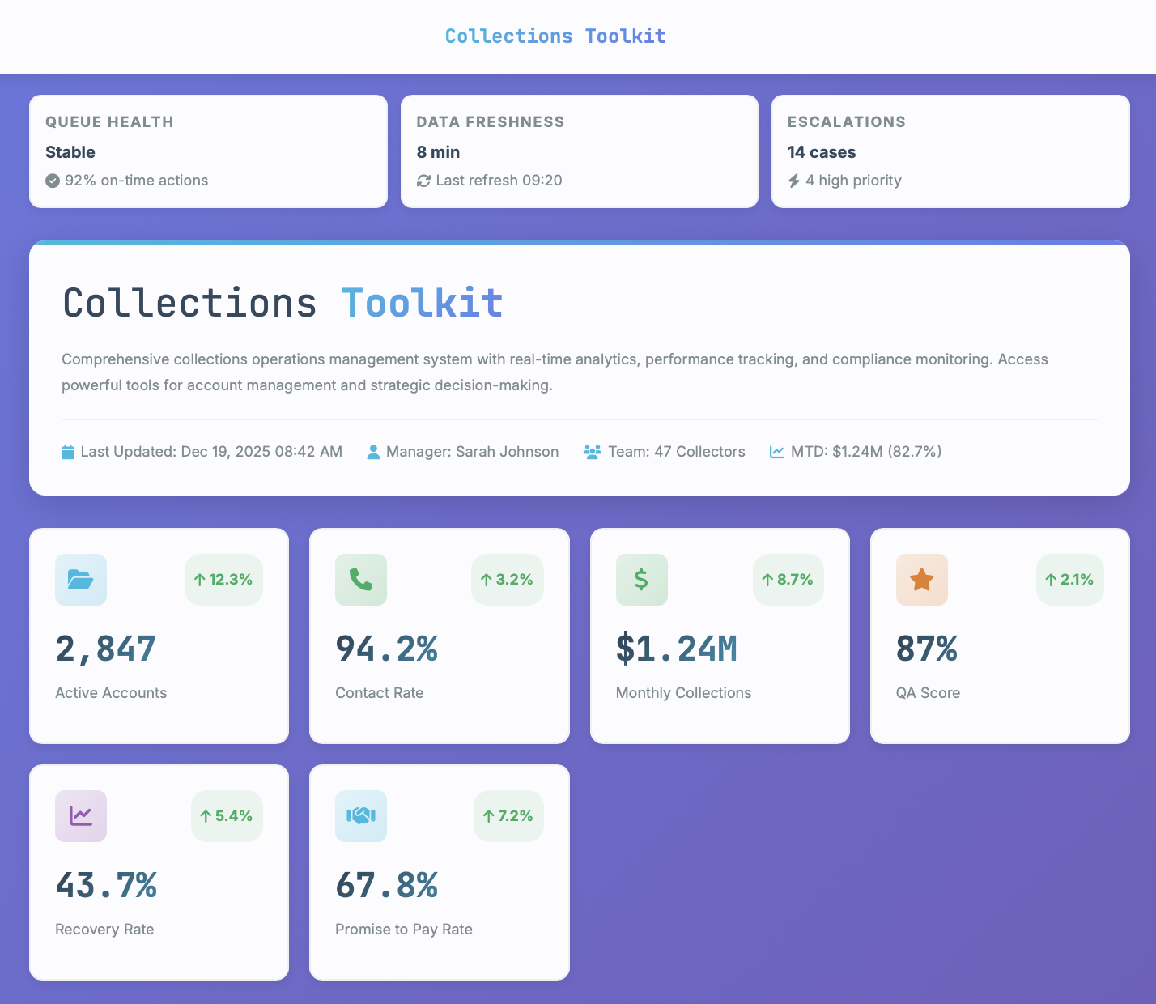Click the Monthly Collections dollar icon
Viewport: 1156px width, 1004px height.
(641, 580)
